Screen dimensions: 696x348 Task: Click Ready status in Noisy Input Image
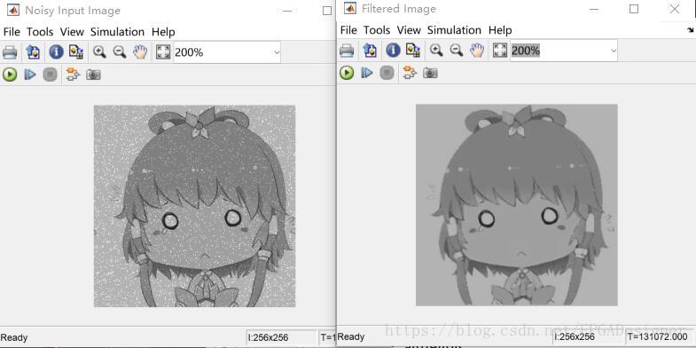[x=14, y=337]
